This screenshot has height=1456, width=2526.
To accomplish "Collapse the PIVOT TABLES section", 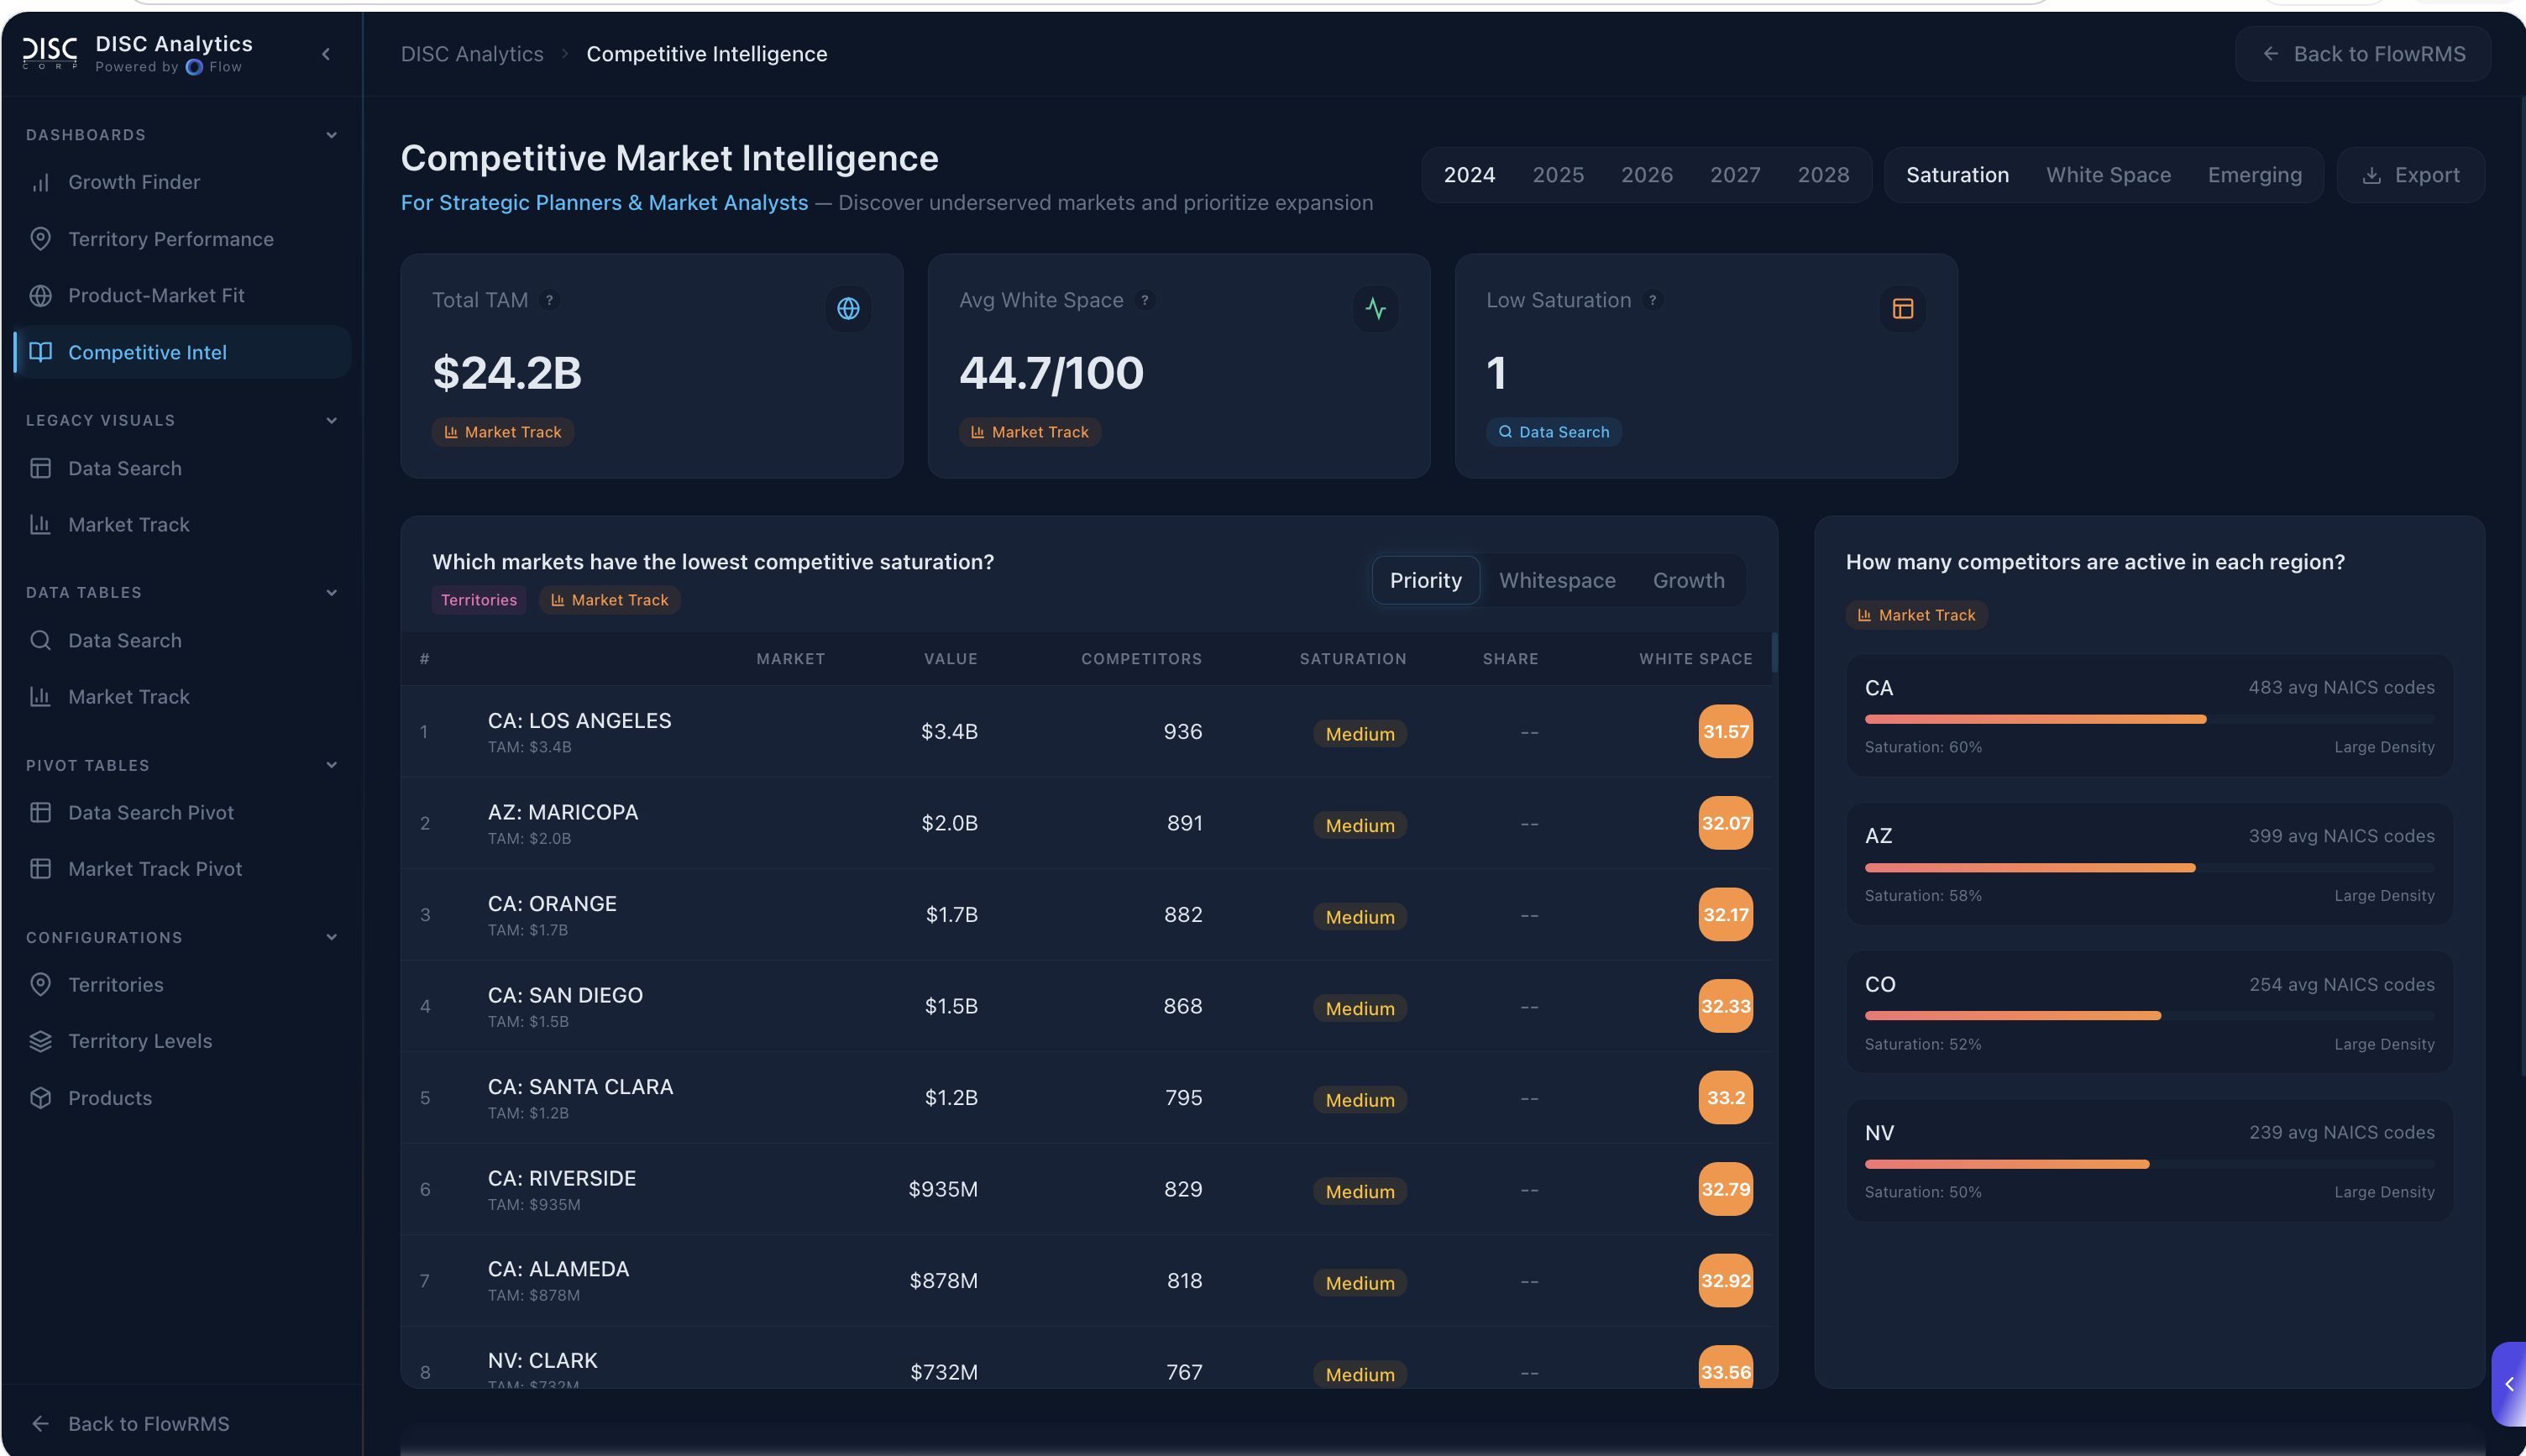I will (331, 765).
